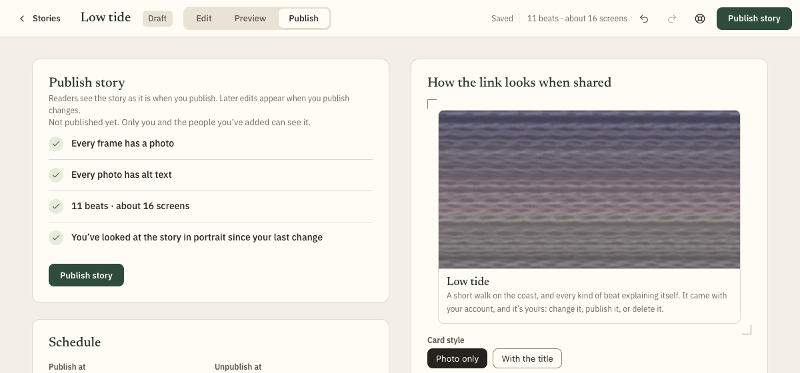Click the Undo arrow icon
Viewport: 800px width, 373px height.
pos(644,19)
